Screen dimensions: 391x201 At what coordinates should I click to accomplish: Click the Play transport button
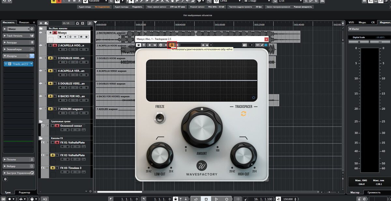pos(216,199)
